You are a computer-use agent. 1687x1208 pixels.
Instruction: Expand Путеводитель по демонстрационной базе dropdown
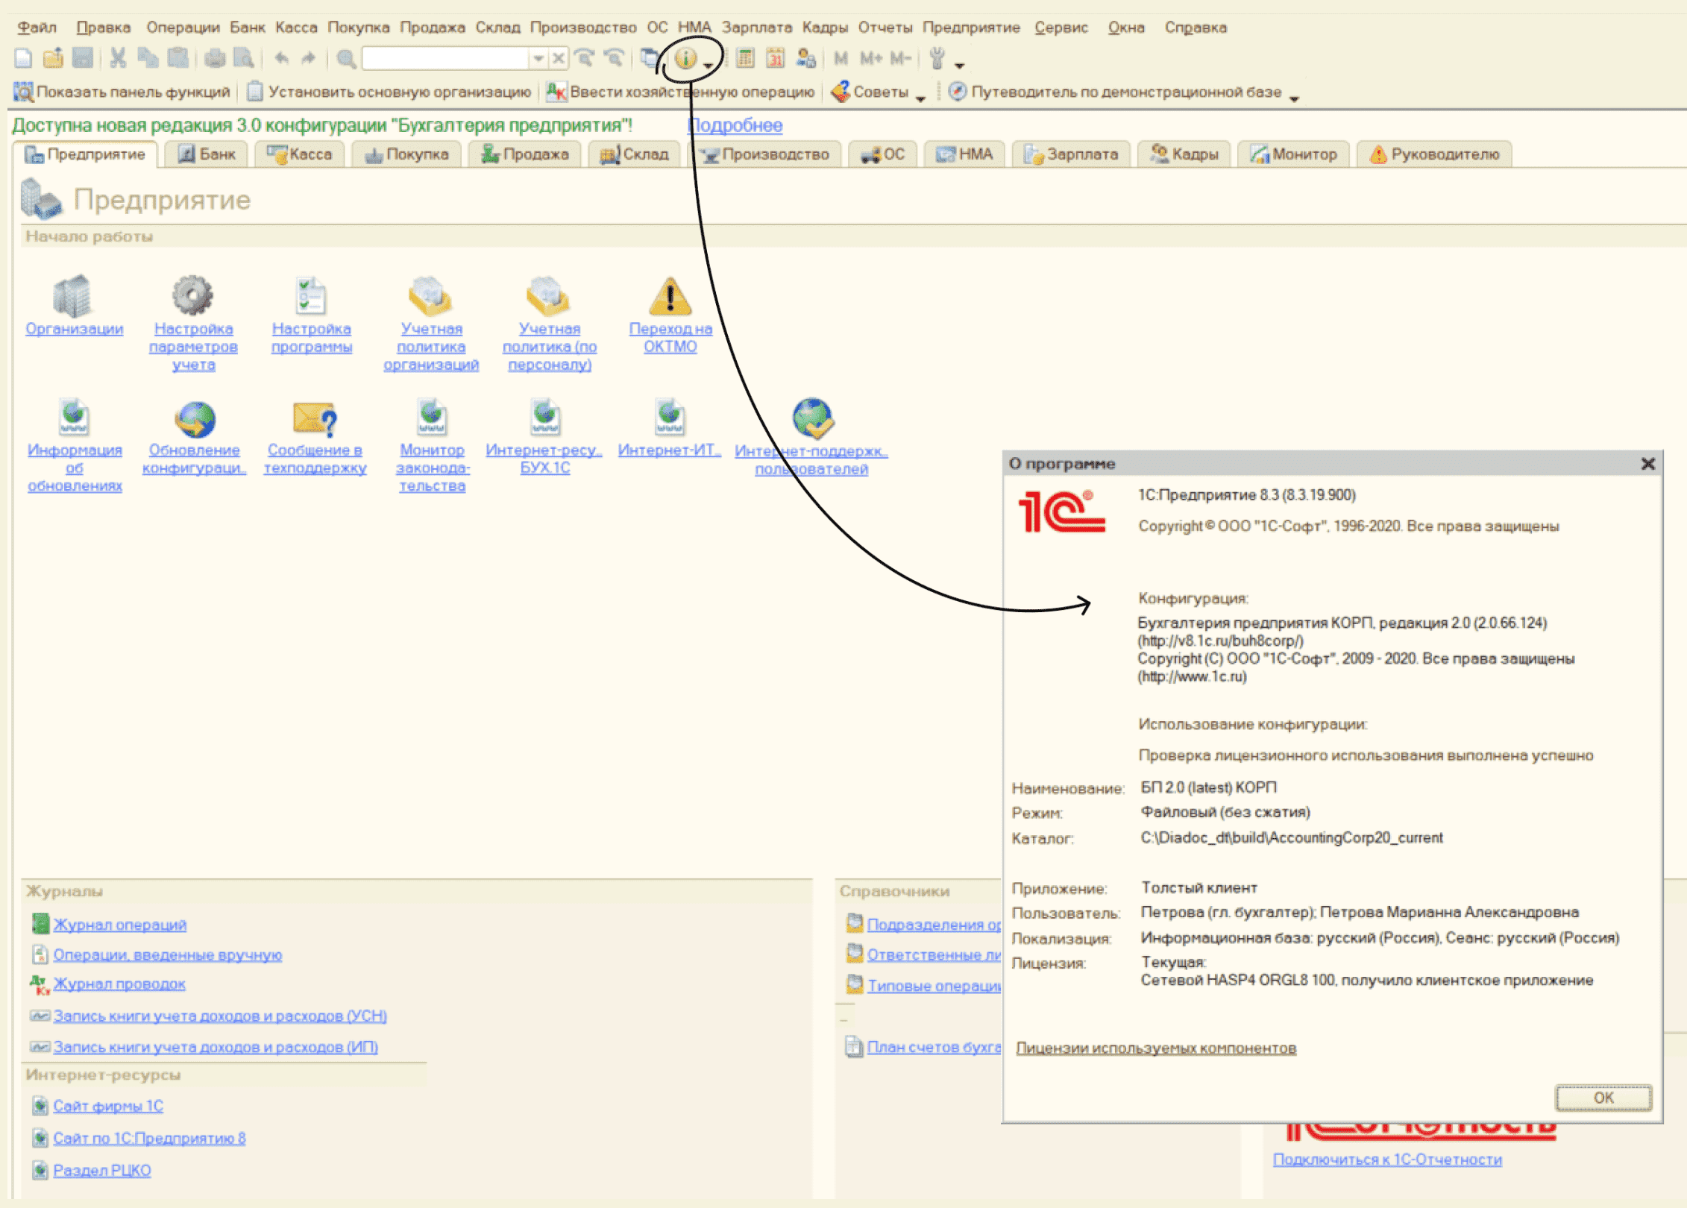point(1294,98)
